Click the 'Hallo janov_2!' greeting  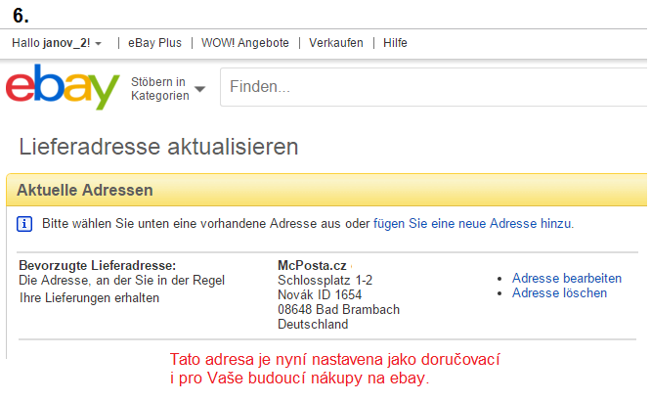pyautogui.click(x=51, y=43)
